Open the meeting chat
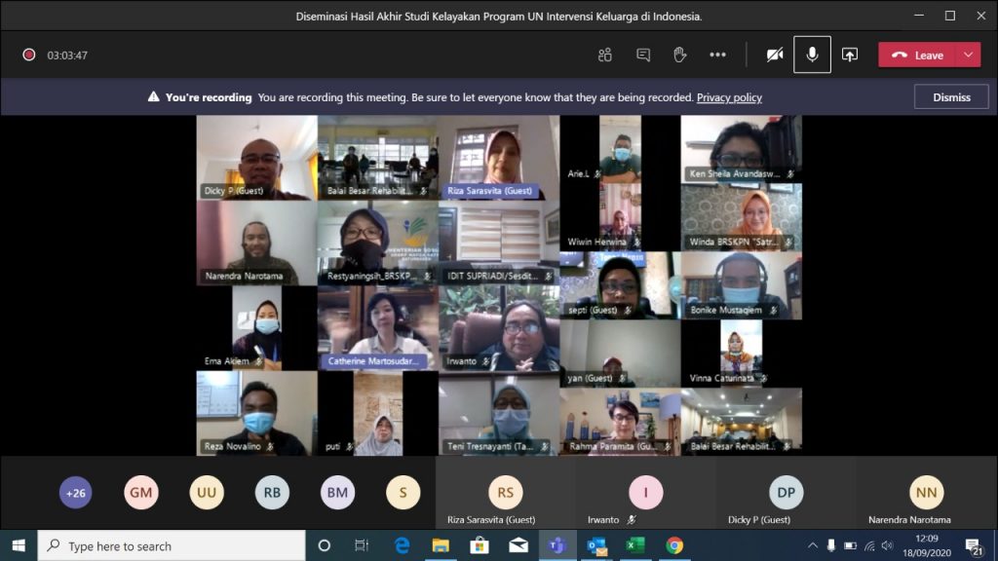 point(643,55)
